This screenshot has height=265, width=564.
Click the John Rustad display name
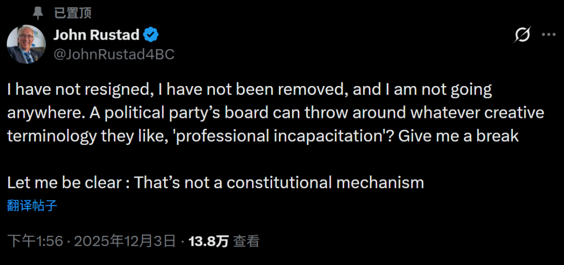96,35
